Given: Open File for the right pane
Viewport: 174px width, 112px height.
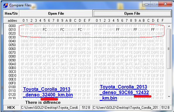Looking at the screenshot, I should [132, 14].
